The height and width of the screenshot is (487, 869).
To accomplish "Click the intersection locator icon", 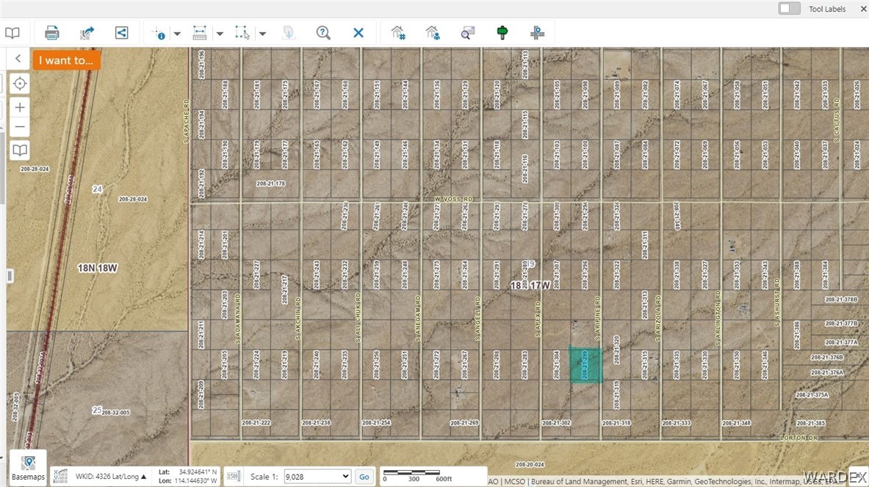I will 537,33.
